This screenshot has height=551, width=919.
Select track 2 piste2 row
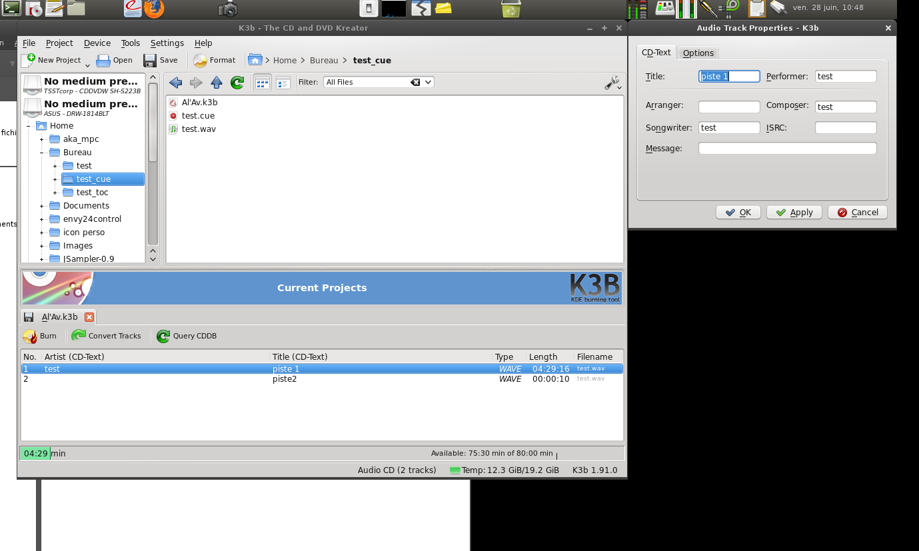(322, 379)
